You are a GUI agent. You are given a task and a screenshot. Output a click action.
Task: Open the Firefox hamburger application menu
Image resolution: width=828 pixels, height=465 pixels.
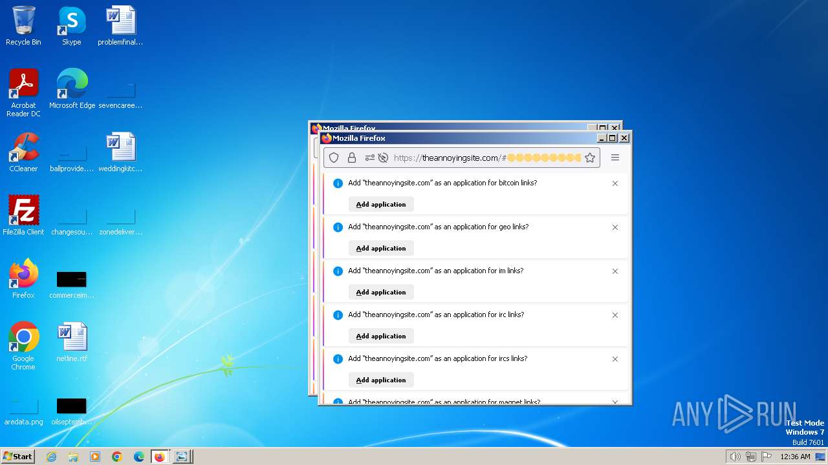(x=615, y=158)
